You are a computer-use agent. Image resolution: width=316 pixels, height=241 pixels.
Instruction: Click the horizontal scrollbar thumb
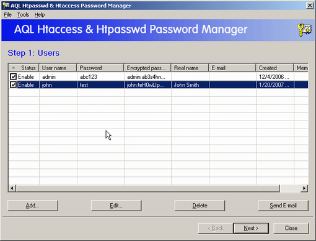[147, 188]
